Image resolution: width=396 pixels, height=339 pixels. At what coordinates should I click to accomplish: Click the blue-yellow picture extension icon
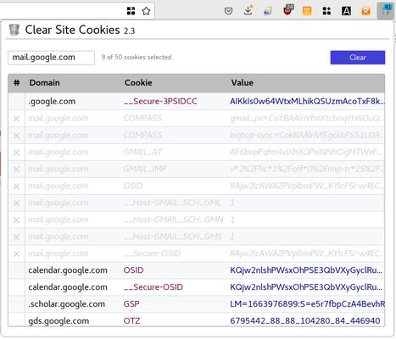[x=268, y=11]
